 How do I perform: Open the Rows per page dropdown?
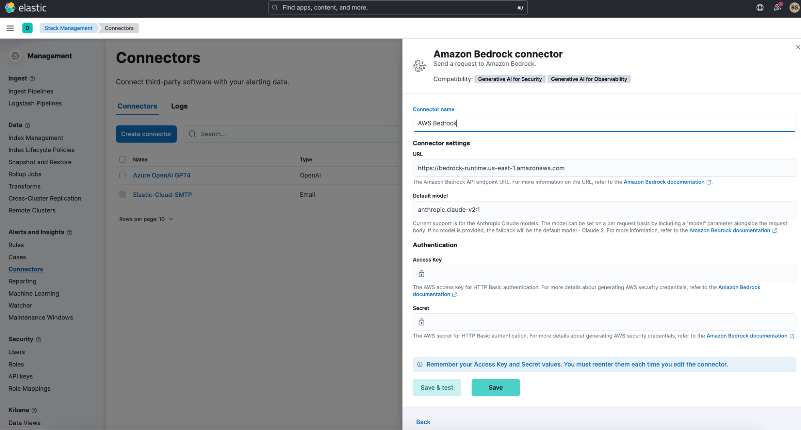tap(147, 219)
